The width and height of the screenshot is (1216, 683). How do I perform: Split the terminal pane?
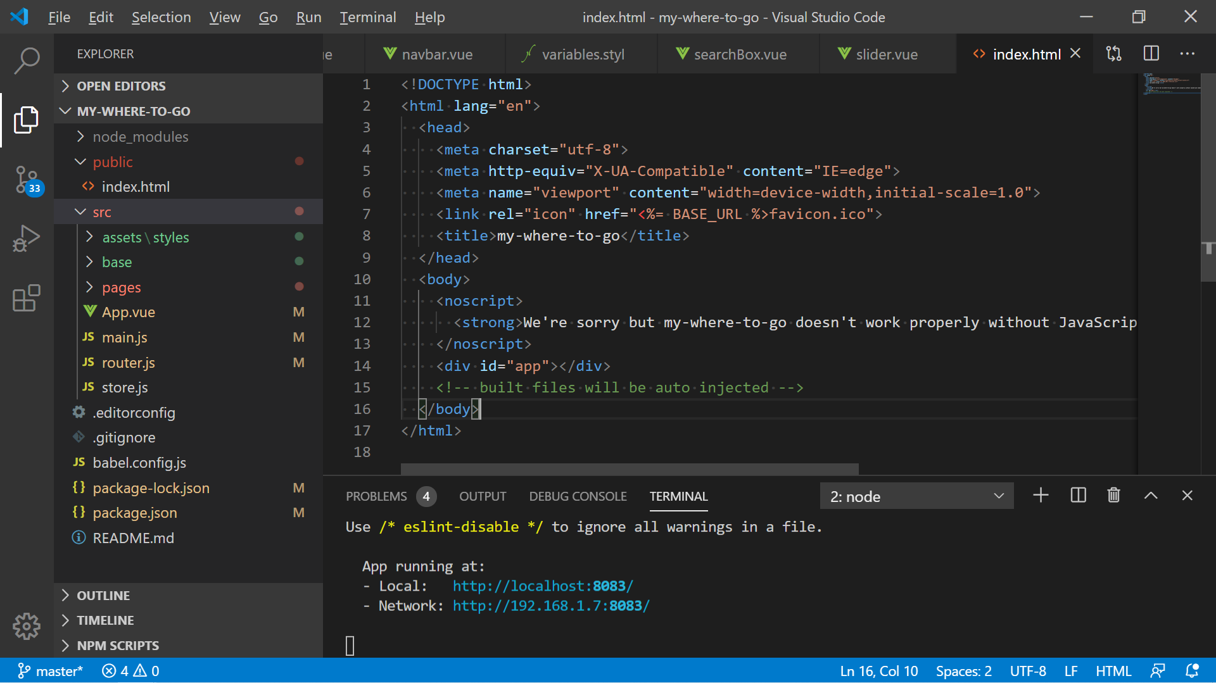tap(1078, 496)
